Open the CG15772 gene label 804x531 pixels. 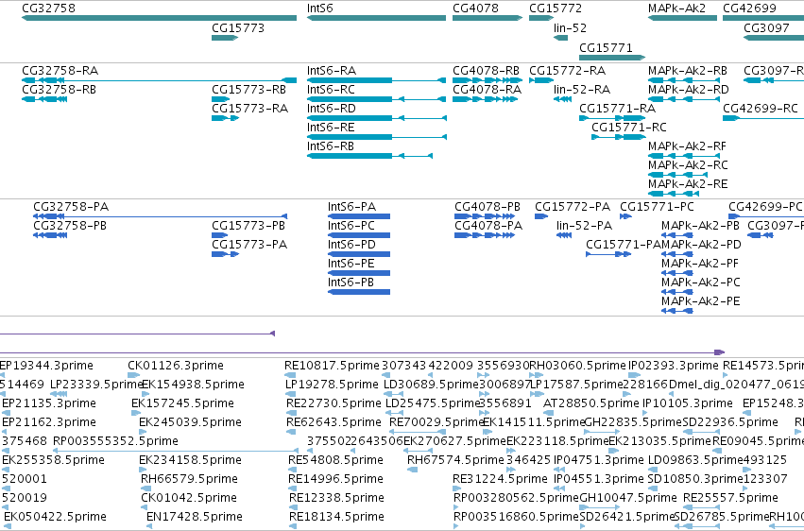556,9
